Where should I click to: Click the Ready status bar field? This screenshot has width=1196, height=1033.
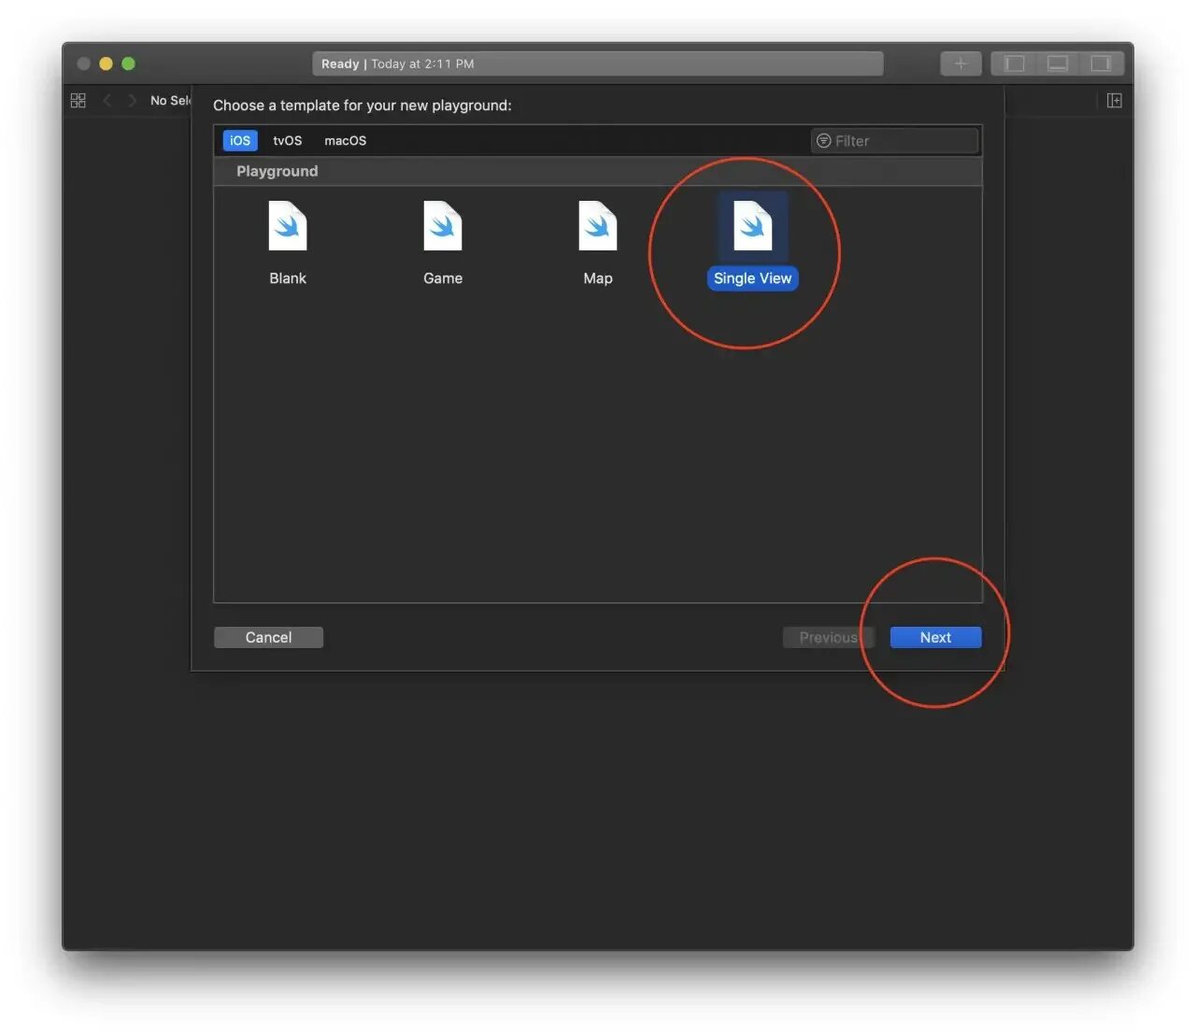coord(597,64)
